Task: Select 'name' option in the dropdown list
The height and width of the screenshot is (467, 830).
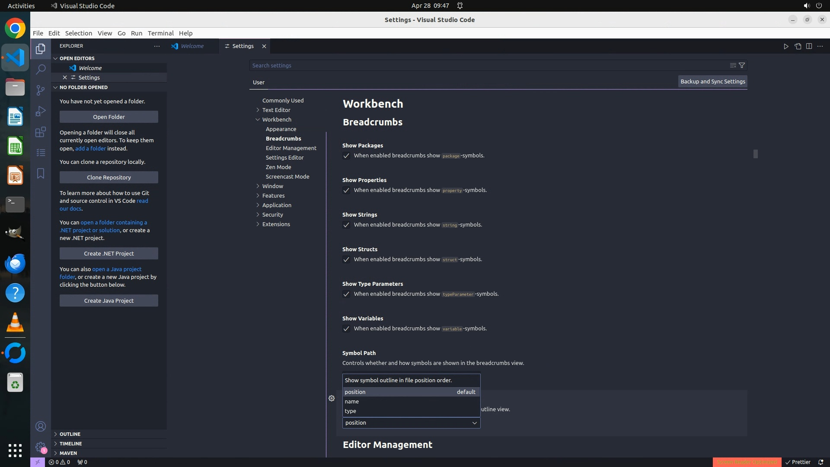Action: point(352,401)
